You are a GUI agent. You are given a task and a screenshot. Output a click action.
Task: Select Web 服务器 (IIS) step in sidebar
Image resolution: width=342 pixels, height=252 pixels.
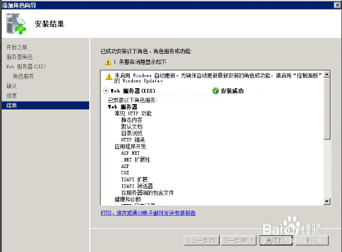pyautogui.click(x=26, y=67)
